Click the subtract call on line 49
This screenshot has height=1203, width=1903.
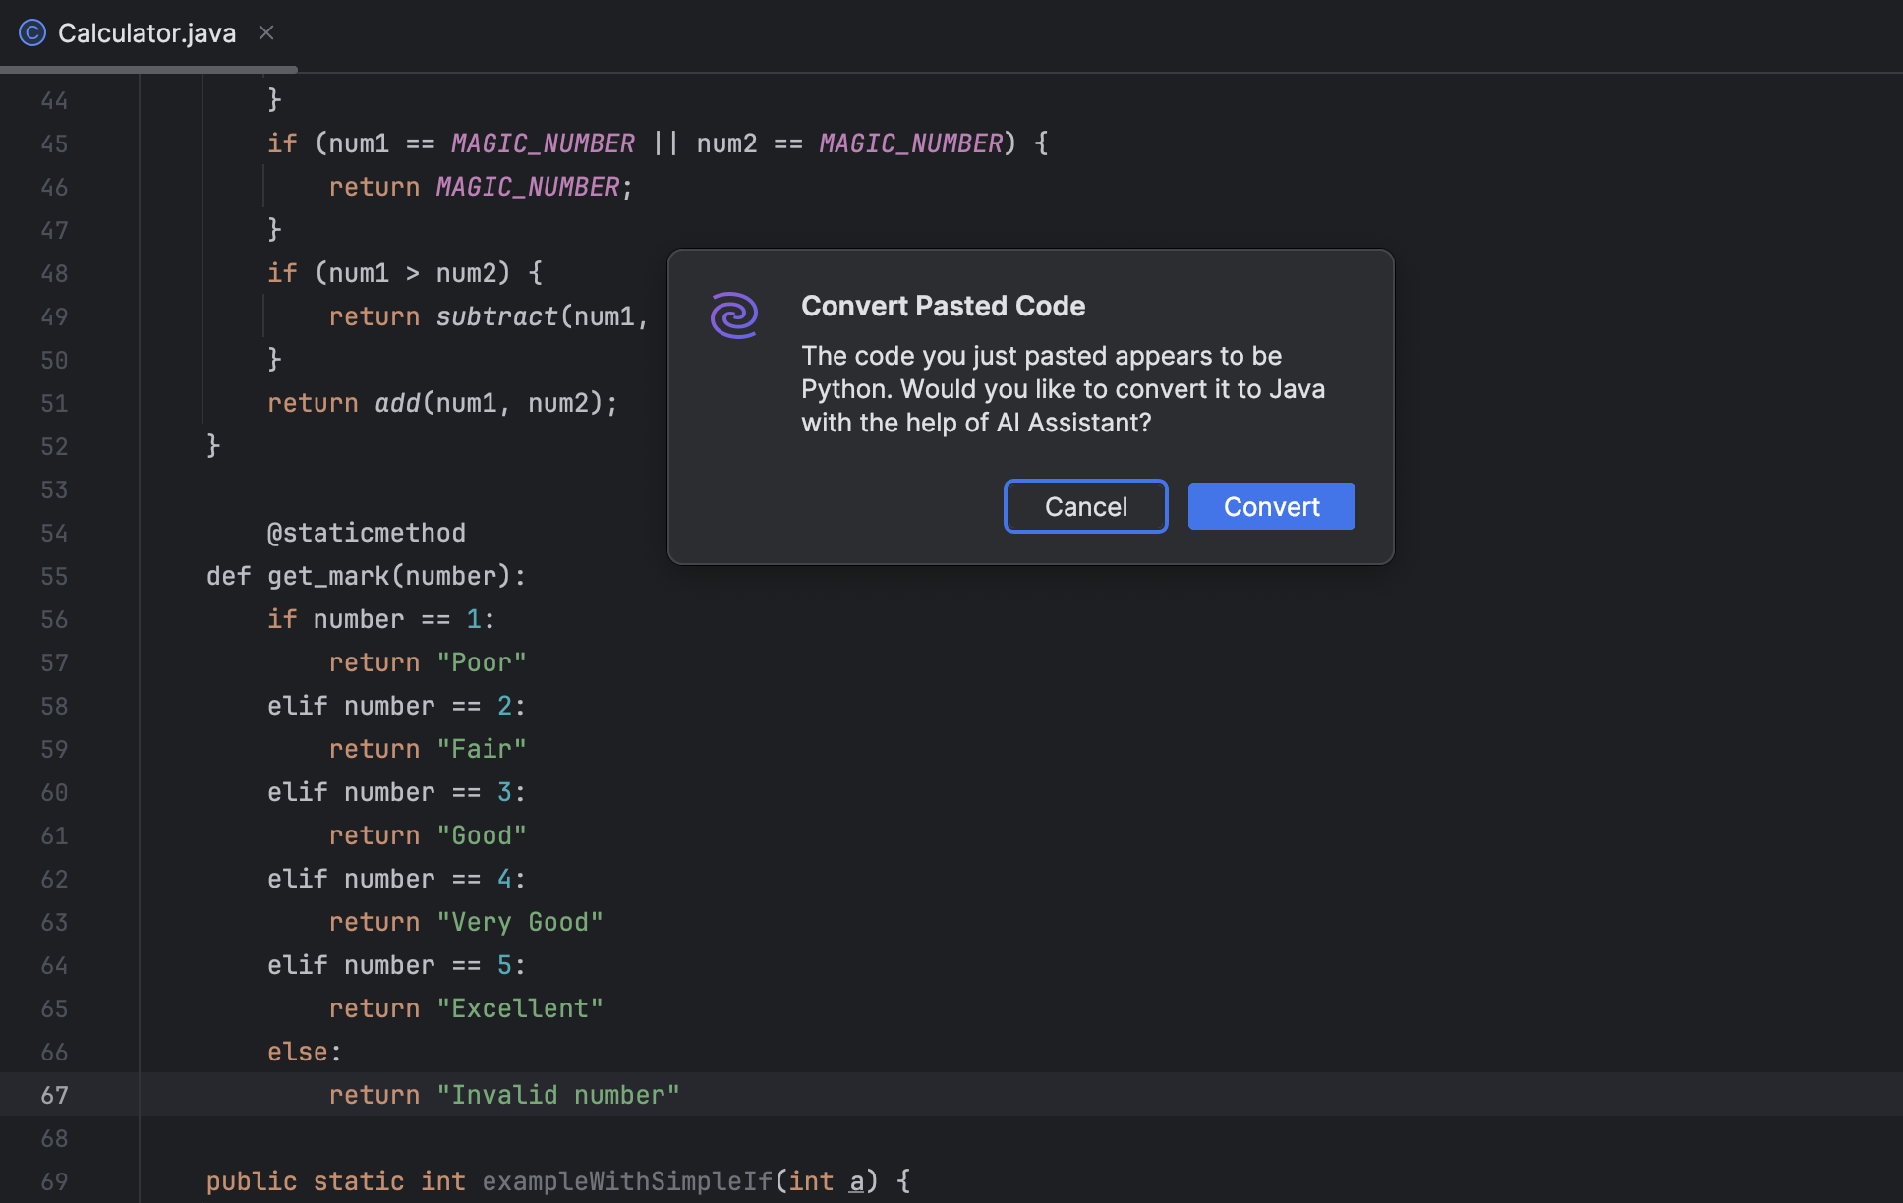[498, 316]
